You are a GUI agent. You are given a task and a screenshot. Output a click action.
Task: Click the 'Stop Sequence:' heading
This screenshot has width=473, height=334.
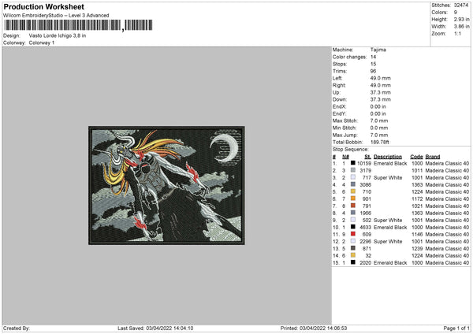click(351, 150)
